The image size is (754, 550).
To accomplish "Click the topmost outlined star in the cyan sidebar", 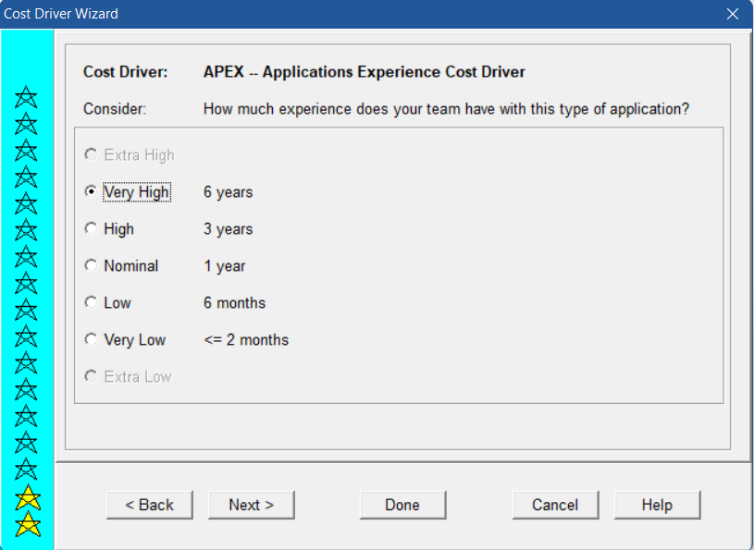I will click(x=26, y=97).
